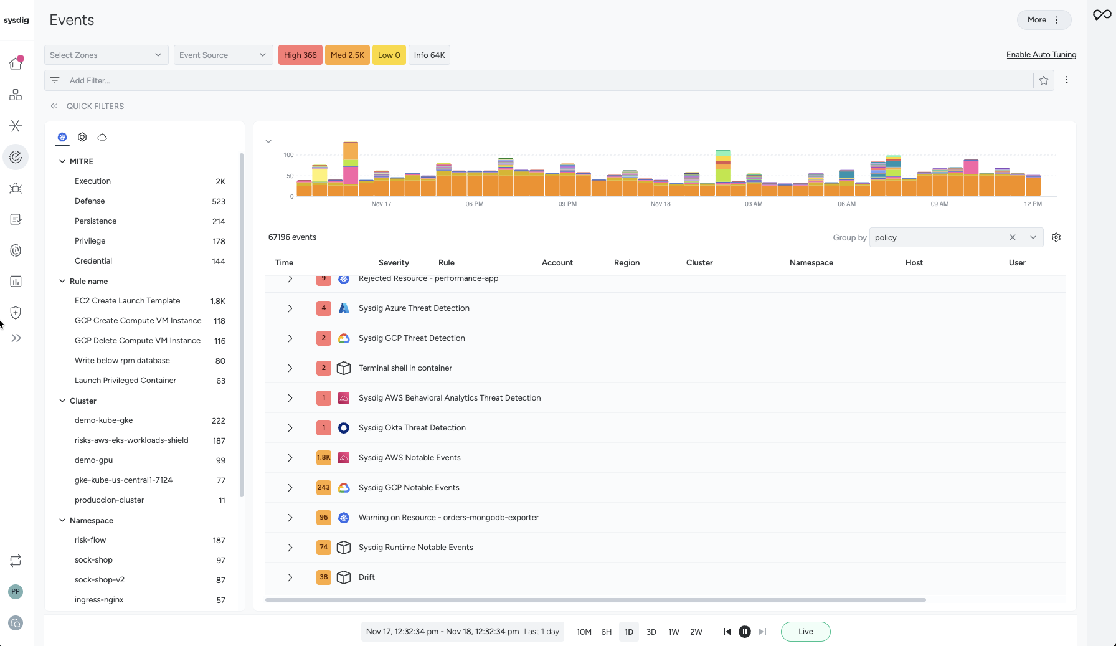Screen dimensions: 1116x646
Task: Open the Home icon in sidebar
Action: coord(16,63)
